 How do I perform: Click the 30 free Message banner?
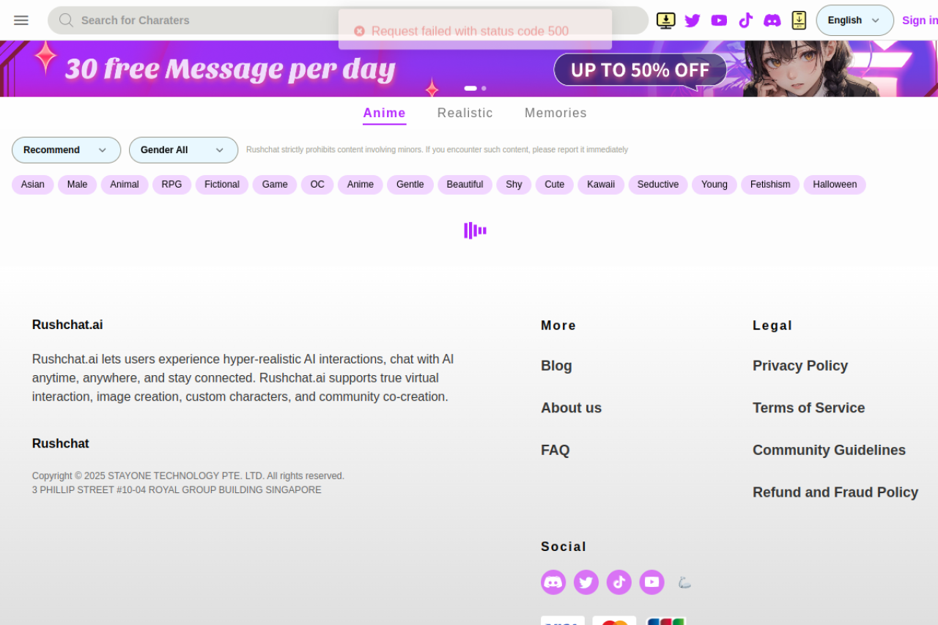pyautogui.click(x=230, y=69)
